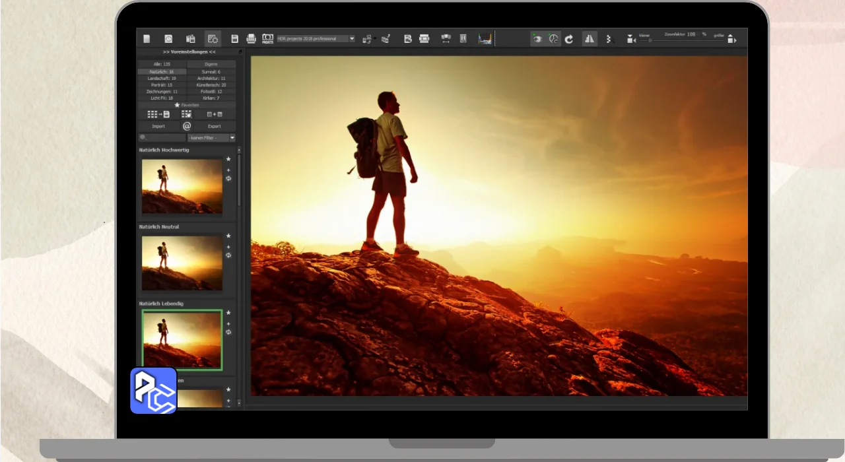Switch to the Surreal preset category
Screen dimensions: 845x462
[x=211, y=71]
